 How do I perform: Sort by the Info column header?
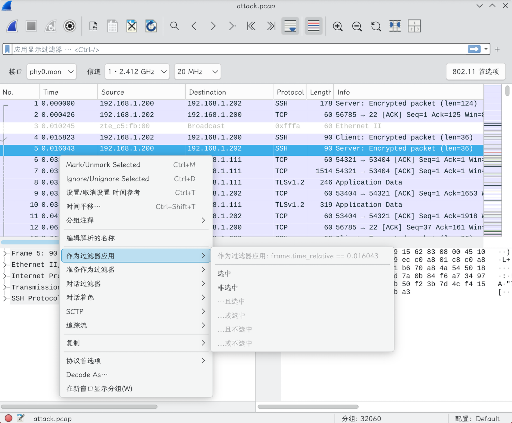pyautogui.click(x=408, y=92)
